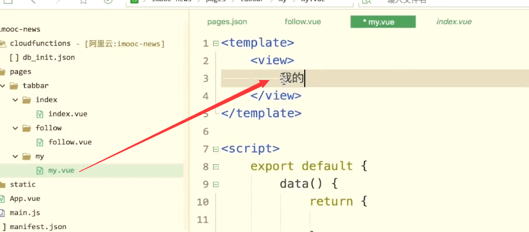This screenshot has width=529, height=232.
Task: Select the imooc-news project root
Action: pyautogui.click(x=20, y=29)
